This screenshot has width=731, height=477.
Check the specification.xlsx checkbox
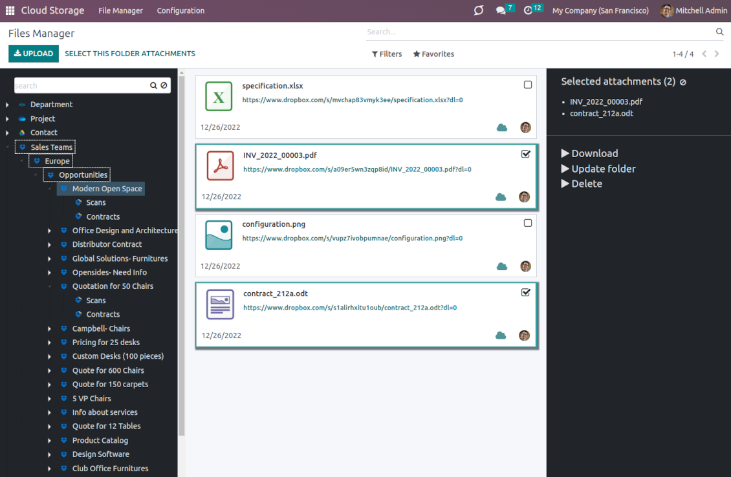[528, 85]
